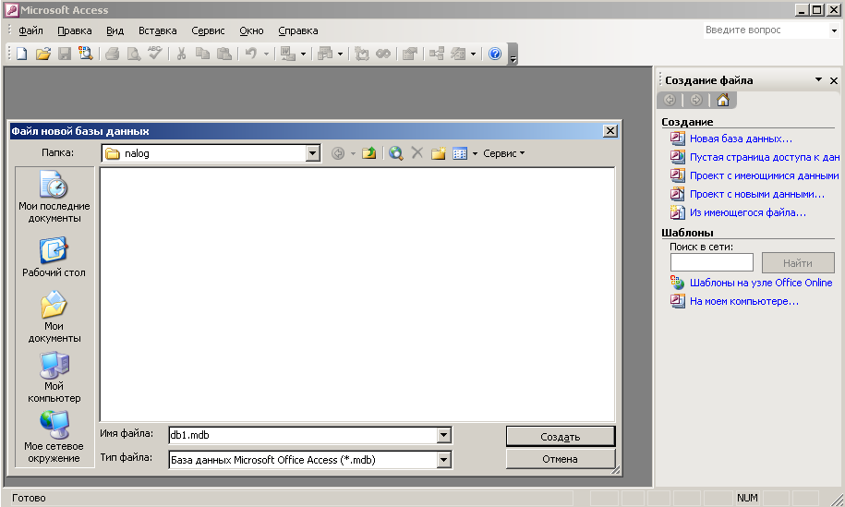Select the Рабочий стол location
The image size is (845, 507).
point(54,257)
